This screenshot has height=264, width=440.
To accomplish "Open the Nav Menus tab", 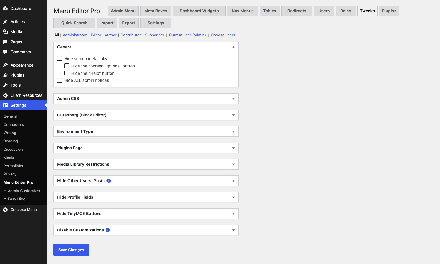I will (243, 11).
